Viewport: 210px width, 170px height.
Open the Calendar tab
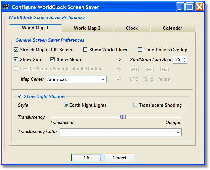pyautogui.click(x=173, y=28)
